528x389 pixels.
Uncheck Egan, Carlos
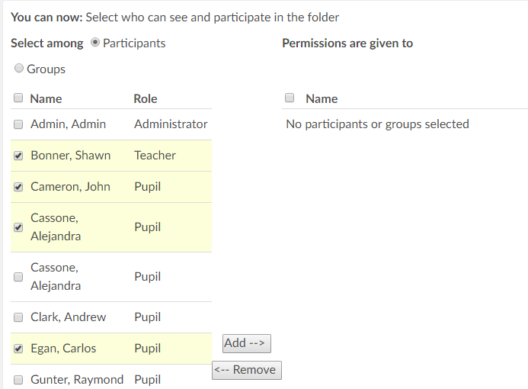18,349
